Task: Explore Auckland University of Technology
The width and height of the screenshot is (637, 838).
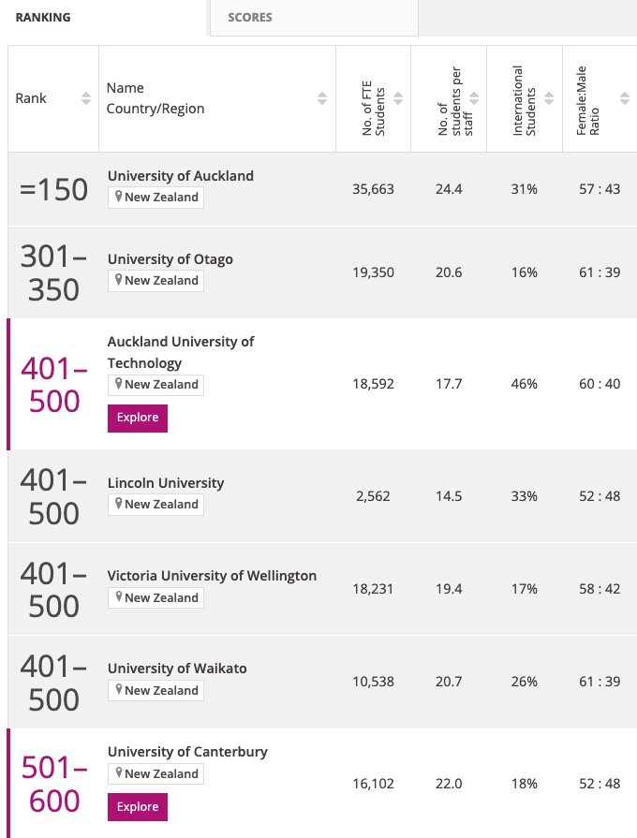Action: coord(138,418)
